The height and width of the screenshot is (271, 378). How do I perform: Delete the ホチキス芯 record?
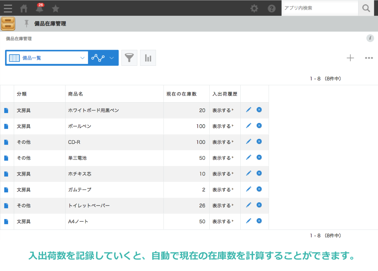(x=259, y=173)
